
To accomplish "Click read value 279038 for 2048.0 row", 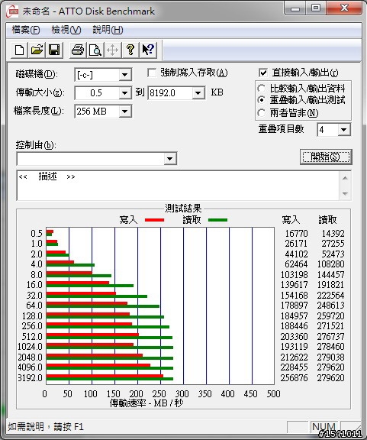I will click(x=331, y=357).
